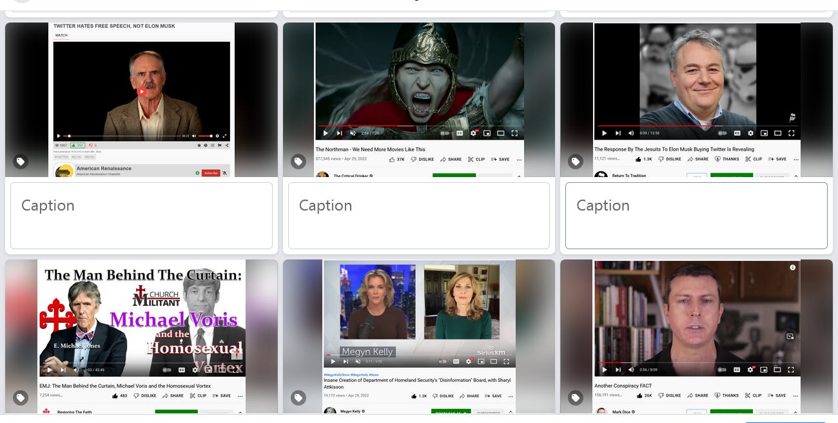Viewport: 838px width, 423px height.
Task: Click autoplay toggle in the Jesuits video player
Action: (722, 133)
